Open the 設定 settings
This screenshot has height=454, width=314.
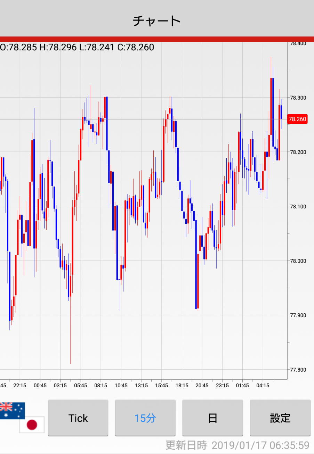pos(280,418)
